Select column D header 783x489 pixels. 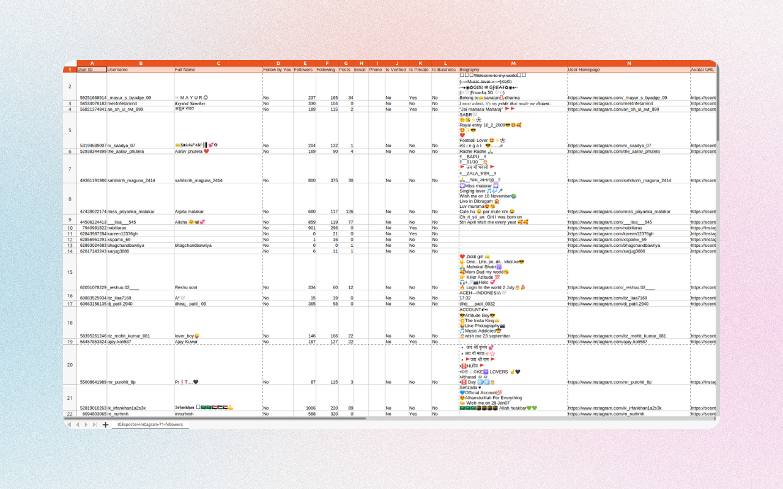pyautogui.click(x=278, y=63)
